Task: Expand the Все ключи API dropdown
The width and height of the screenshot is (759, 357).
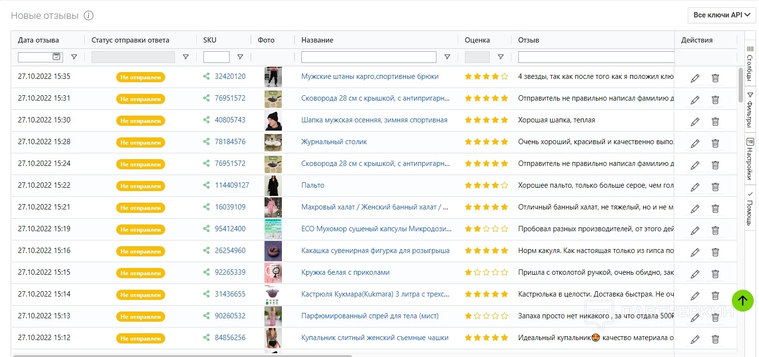Action: 721,15
